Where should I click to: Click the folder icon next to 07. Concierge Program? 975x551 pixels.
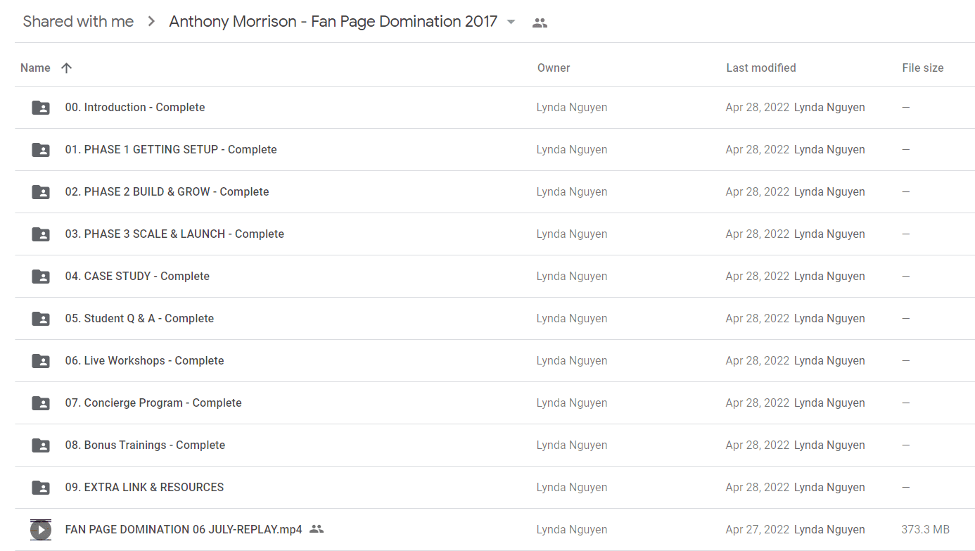point(41,403)
